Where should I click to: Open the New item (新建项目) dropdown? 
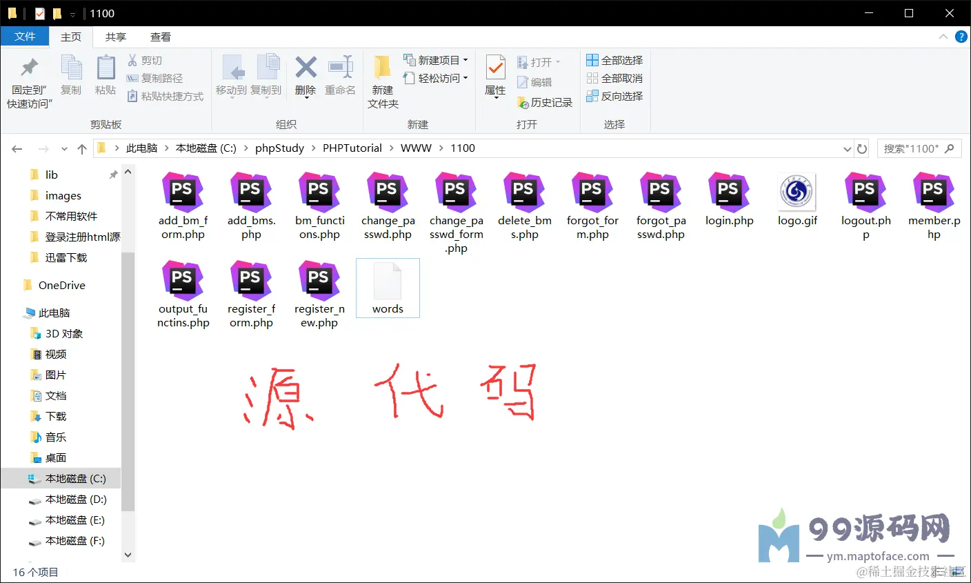pyautogui.click(x=436, y=60)
